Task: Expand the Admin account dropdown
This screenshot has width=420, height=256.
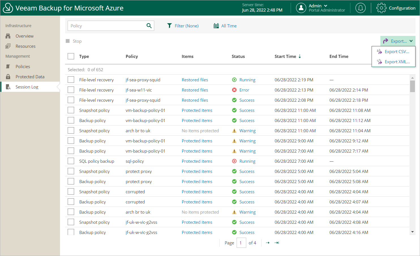Action: pos(325,6)
